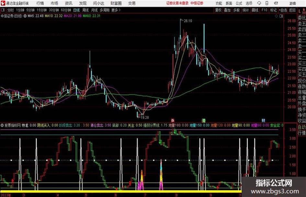Click the 复权 toolbar button
The height and width of the screenshot is (197, 306).
click(x=218, y=10)
